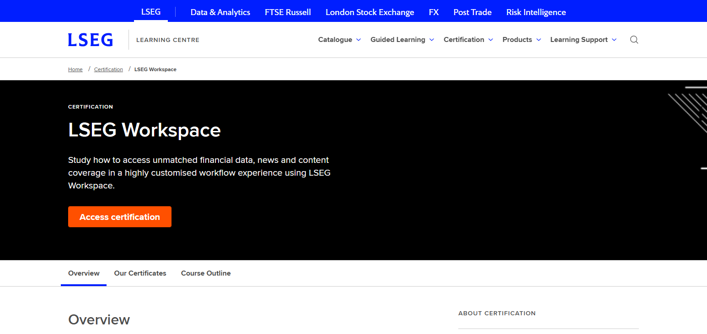Switch to the Overview tab
The image size is (707, 334).
(84, 273)
